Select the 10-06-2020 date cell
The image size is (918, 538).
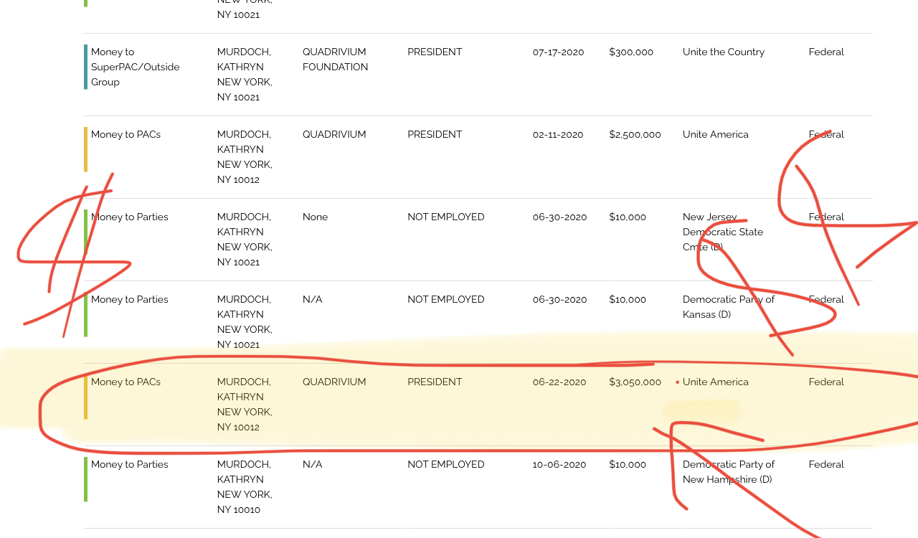coord(559,464)
